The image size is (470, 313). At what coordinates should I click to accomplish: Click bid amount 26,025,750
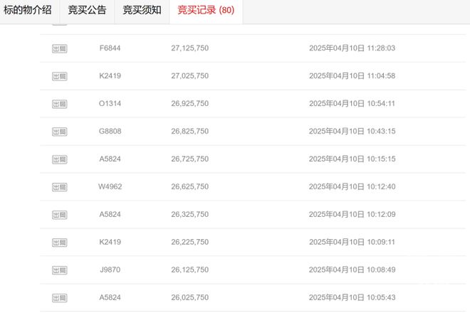click(190, 297)
